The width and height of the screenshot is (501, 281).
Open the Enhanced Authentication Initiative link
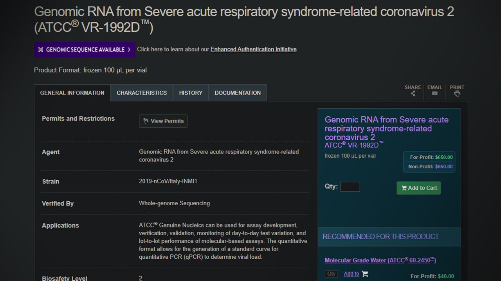(253, 49)
